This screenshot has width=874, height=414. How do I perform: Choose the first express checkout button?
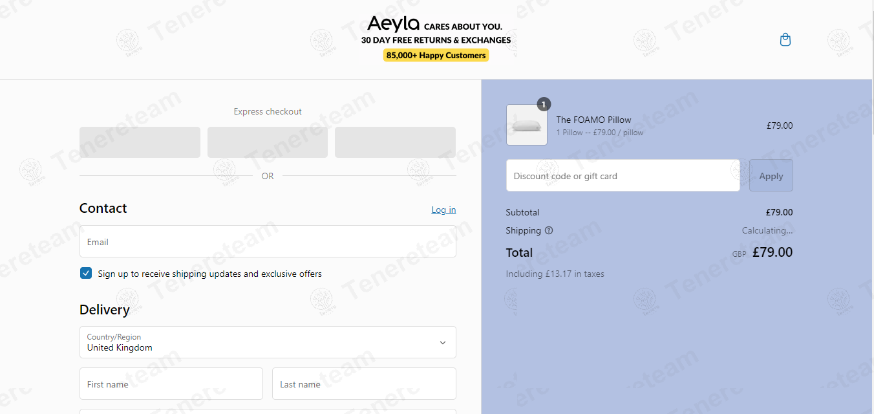click(140, 142)
